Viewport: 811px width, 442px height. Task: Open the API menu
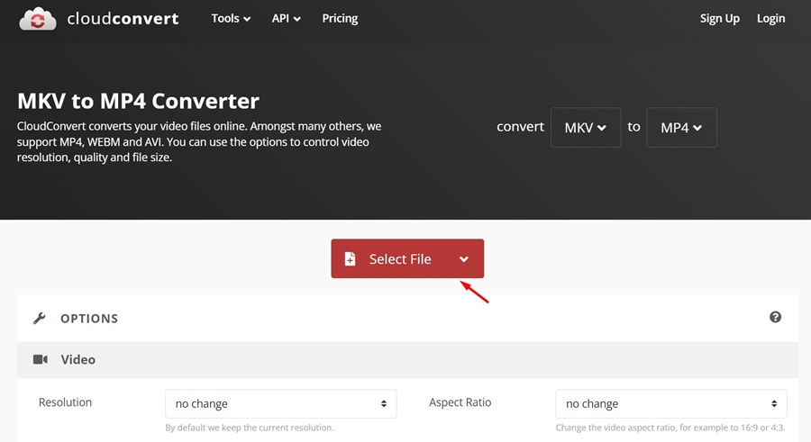pos(286,19)
